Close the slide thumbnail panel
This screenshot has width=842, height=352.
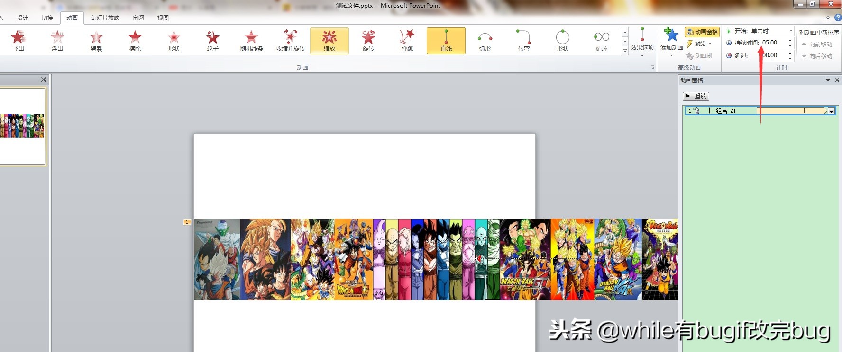point(44,79)
